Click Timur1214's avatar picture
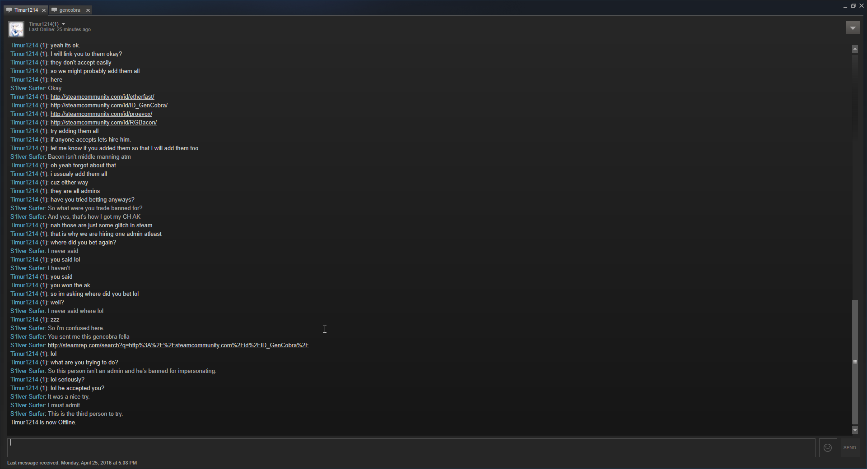This screenshot has width=867, height=469. tap(16, 29)
